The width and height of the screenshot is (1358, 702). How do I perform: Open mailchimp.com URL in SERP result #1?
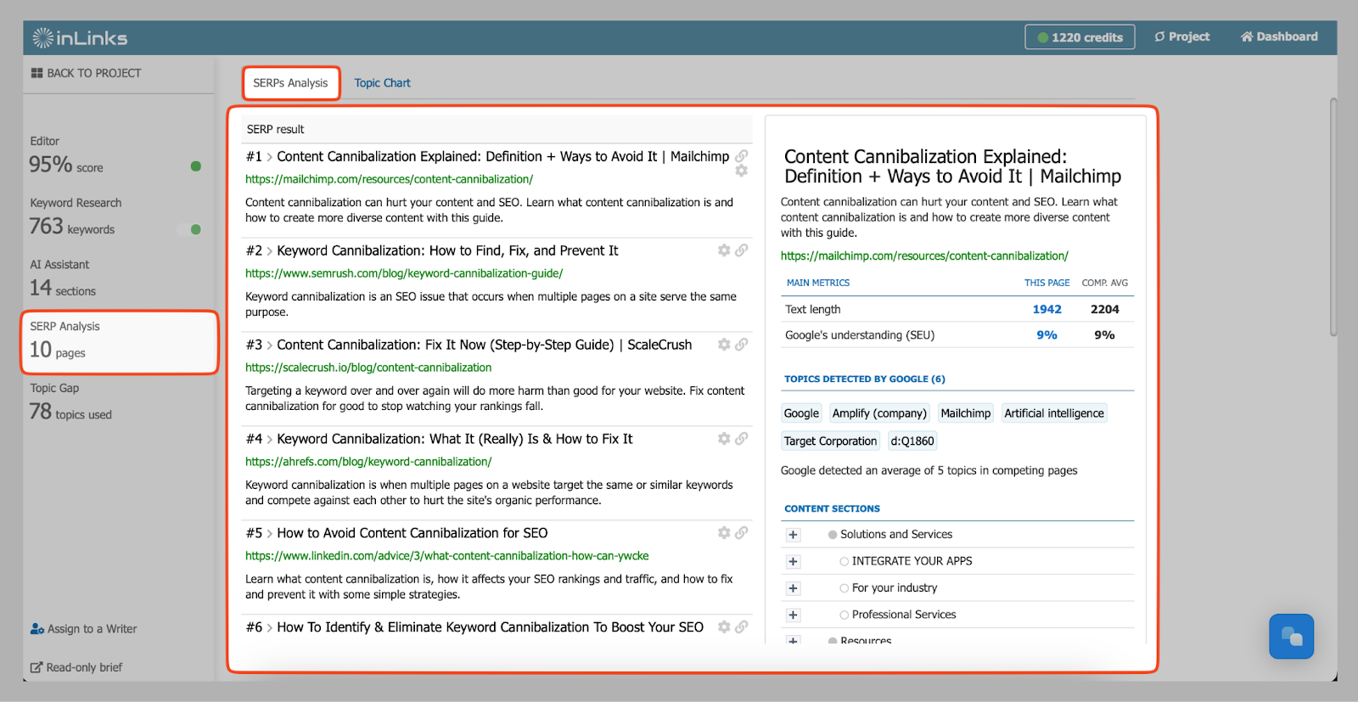pos(389,179)
